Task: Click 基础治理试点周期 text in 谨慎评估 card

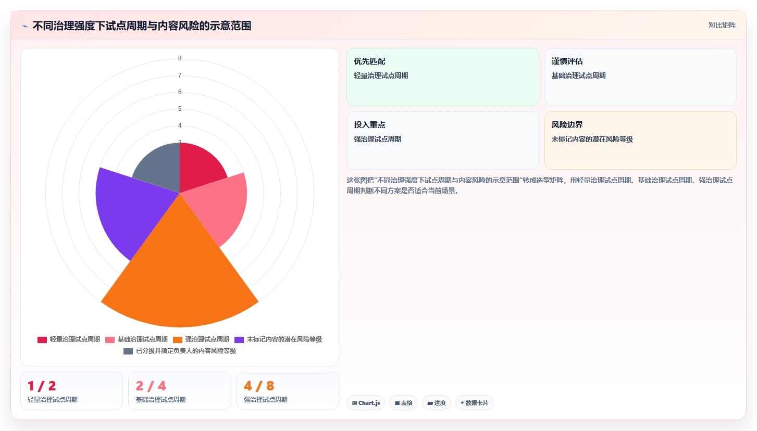Action: [579, 75]
